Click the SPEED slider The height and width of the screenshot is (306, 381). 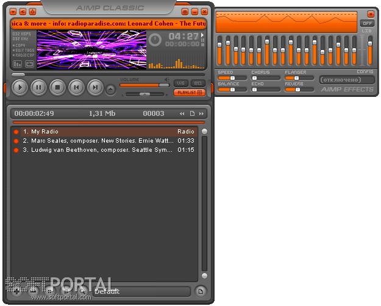(x=232, y=78)
